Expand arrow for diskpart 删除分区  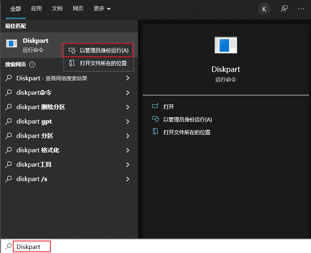(x=128, y=107)
